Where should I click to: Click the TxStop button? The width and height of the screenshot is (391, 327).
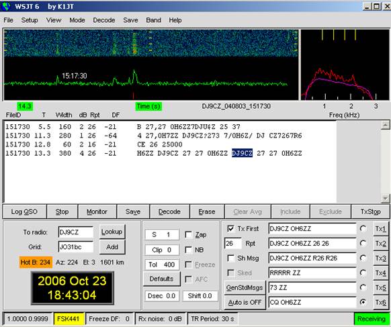[x=370, y=212]
